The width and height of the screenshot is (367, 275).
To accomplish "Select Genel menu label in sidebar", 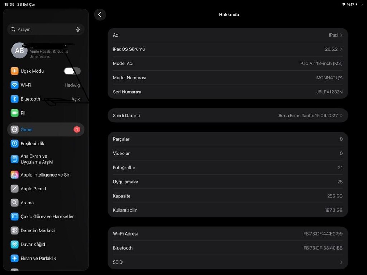I will (27, 130).
